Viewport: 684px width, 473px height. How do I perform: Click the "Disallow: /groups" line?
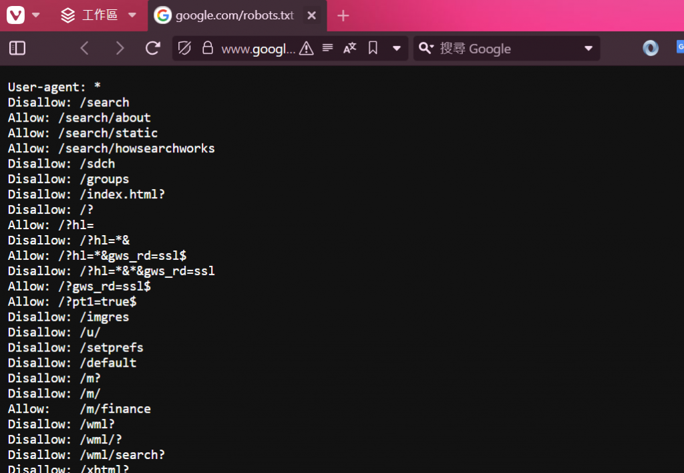69,179
